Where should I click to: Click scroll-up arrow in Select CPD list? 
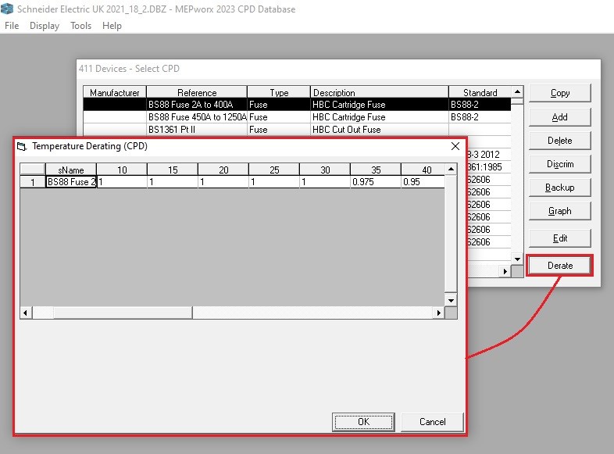click(517, 91)
